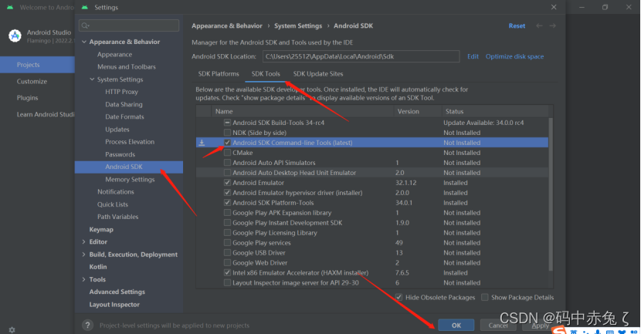Switch to the SDK Platforms tab
Viewport: 641px width, 334px height.
click(219, 74)
